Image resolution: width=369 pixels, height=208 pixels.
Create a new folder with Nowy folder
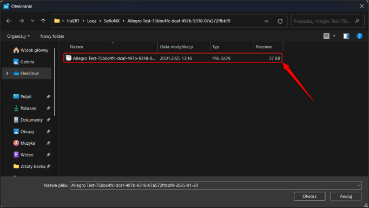(52, 36)
